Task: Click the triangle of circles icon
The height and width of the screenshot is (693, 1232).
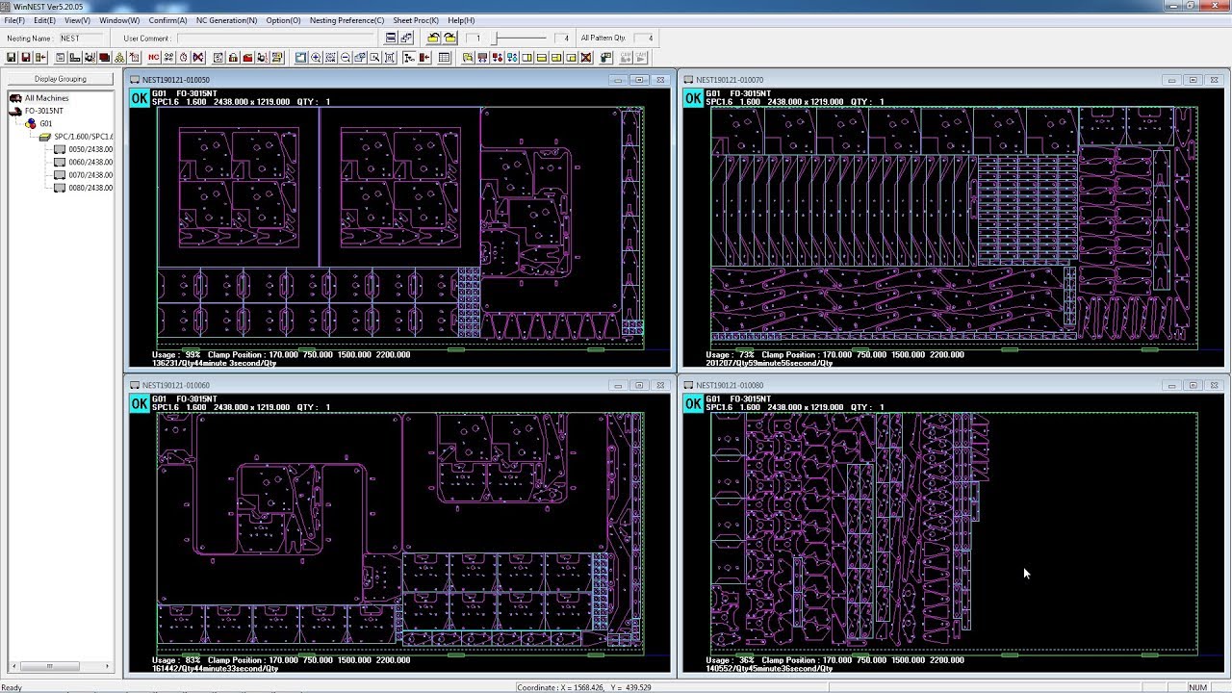Action: pos(119,58)
